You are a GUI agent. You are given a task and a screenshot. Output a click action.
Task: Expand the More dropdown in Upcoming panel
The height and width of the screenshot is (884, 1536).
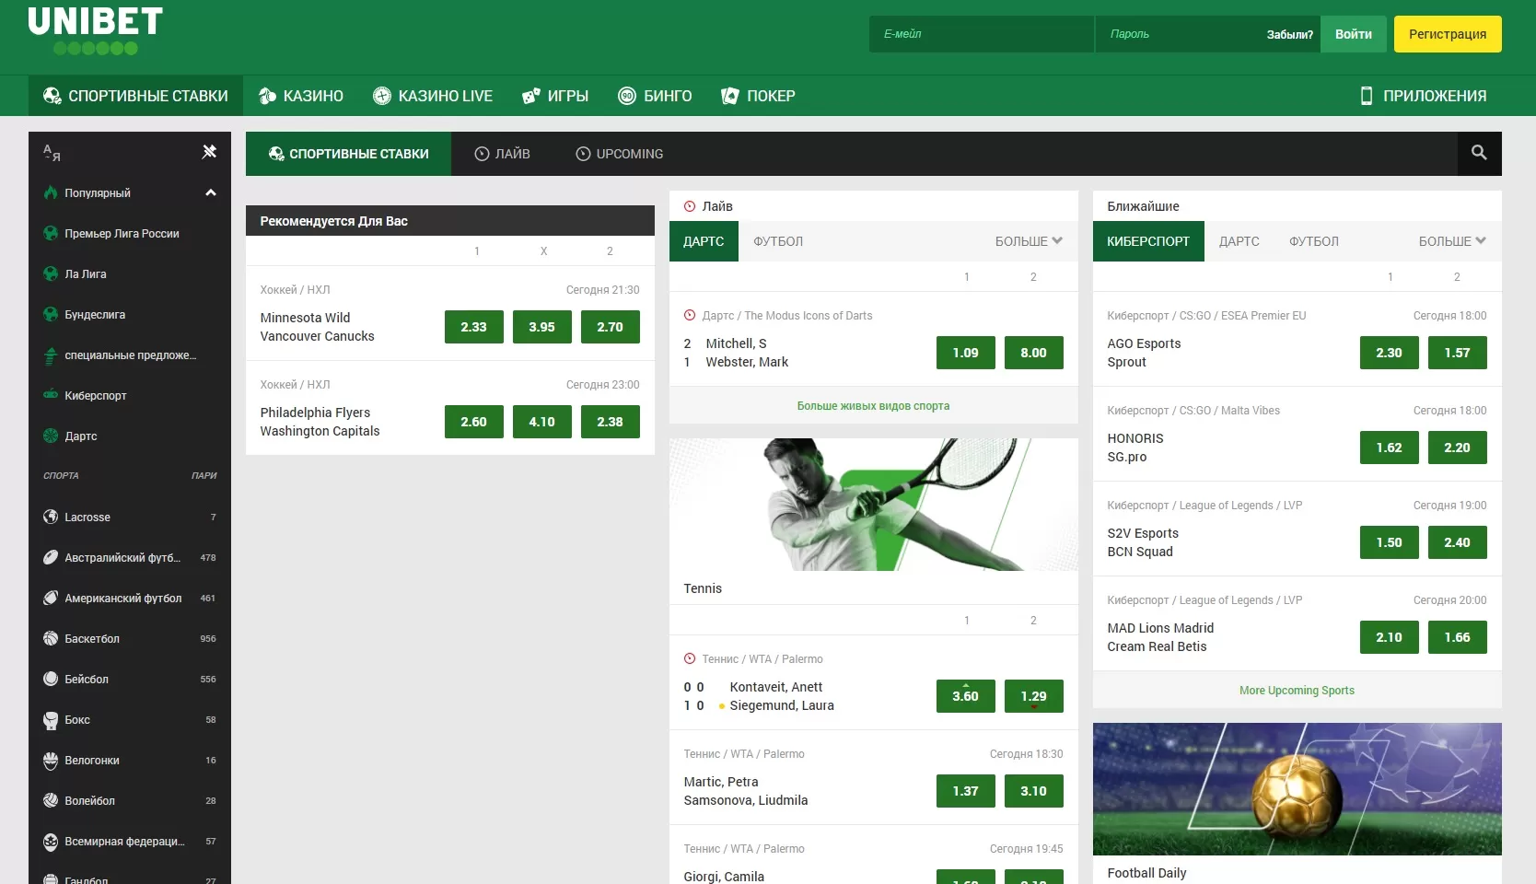(1452, 241)
